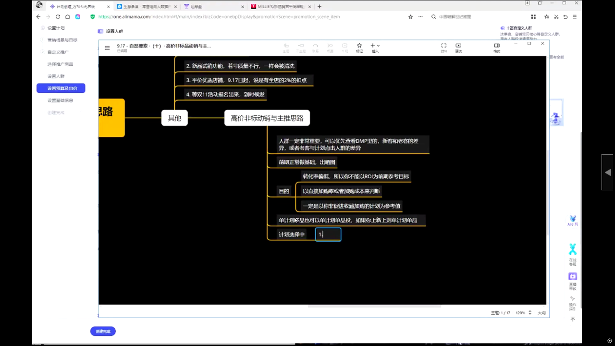Image resolution: width=615 pixels, height=346 pixels.
Task: Bookmark page with the address bar star
Action: pyautogui.click(x=410, y=17)
